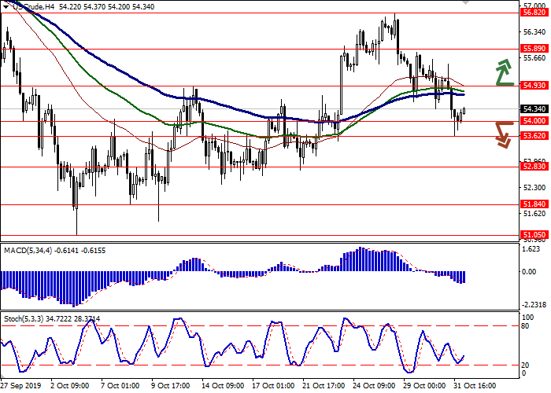The image size is (551, 393).
Task: Select the 55.890 price level label
Action: tap(533, 49)
